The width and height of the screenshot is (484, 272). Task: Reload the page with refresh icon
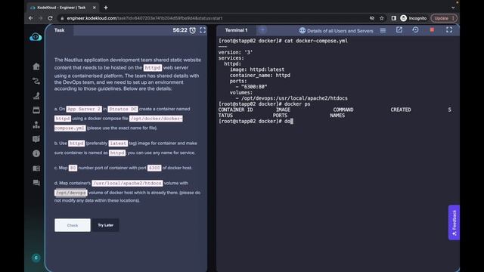[x=51, y=18]
